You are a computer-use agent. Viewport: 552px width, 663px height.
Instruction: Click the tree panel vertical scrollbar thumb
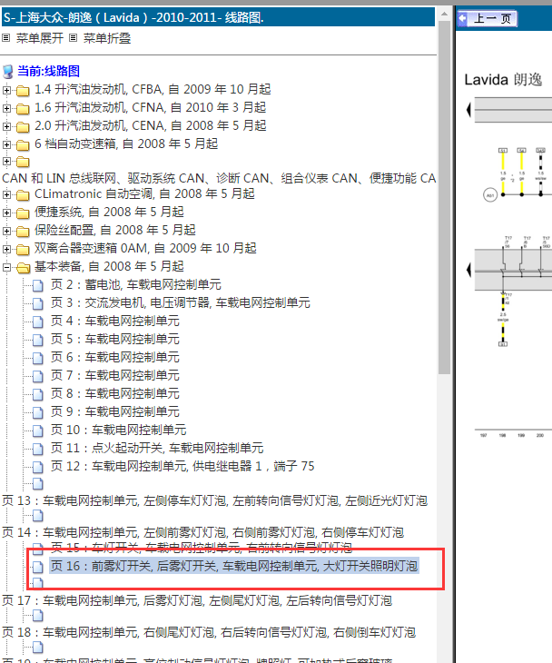[444, 196]
